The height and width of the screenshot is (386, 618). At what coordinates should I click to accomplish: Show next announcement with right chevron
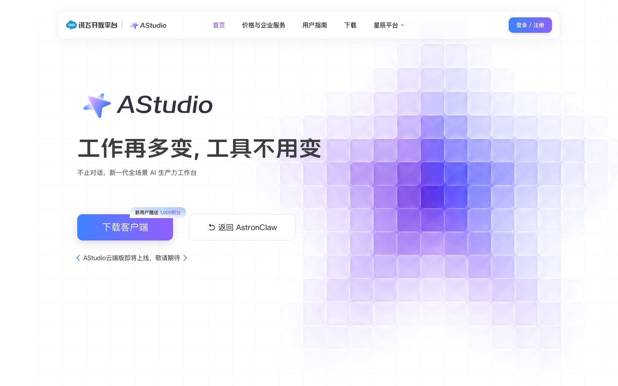[185, 258]
